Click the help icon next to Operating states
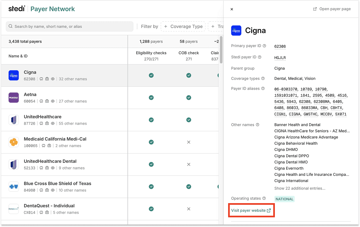Screen dimensions: 360x227 [264, 198]
